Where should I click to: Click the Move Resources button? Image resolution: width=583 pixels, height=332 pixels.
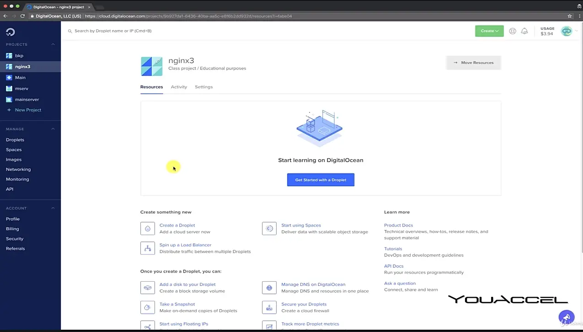[x=473, y=63]
